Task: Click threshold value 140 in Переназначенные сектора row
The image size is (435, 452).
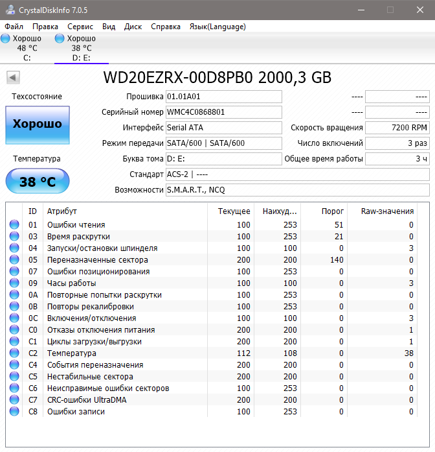Action: (337, 260)
